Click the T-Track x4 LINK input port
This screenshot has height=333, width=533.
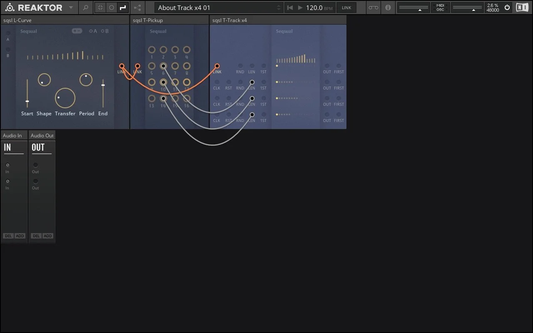click(x=217, y=66)
